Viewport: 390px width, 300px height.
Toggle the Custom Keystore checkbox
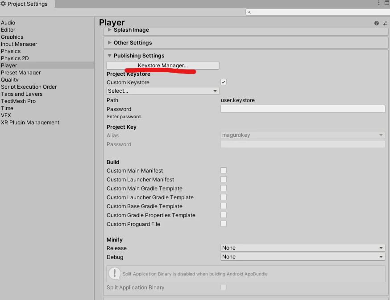point(224,82)
